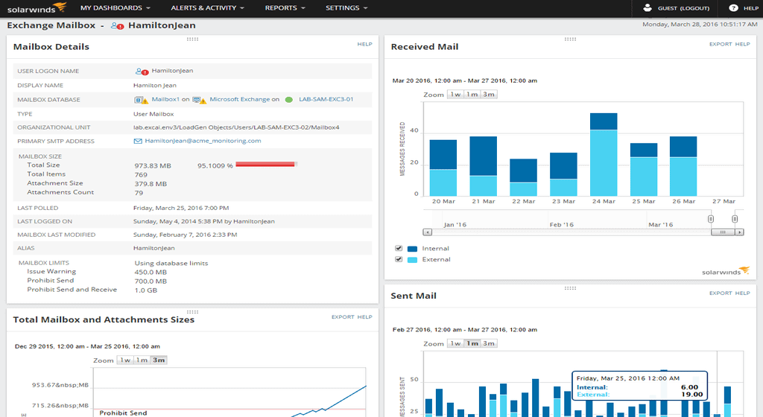Click drag handle of Received Mail panel

[x=570, y=39]
